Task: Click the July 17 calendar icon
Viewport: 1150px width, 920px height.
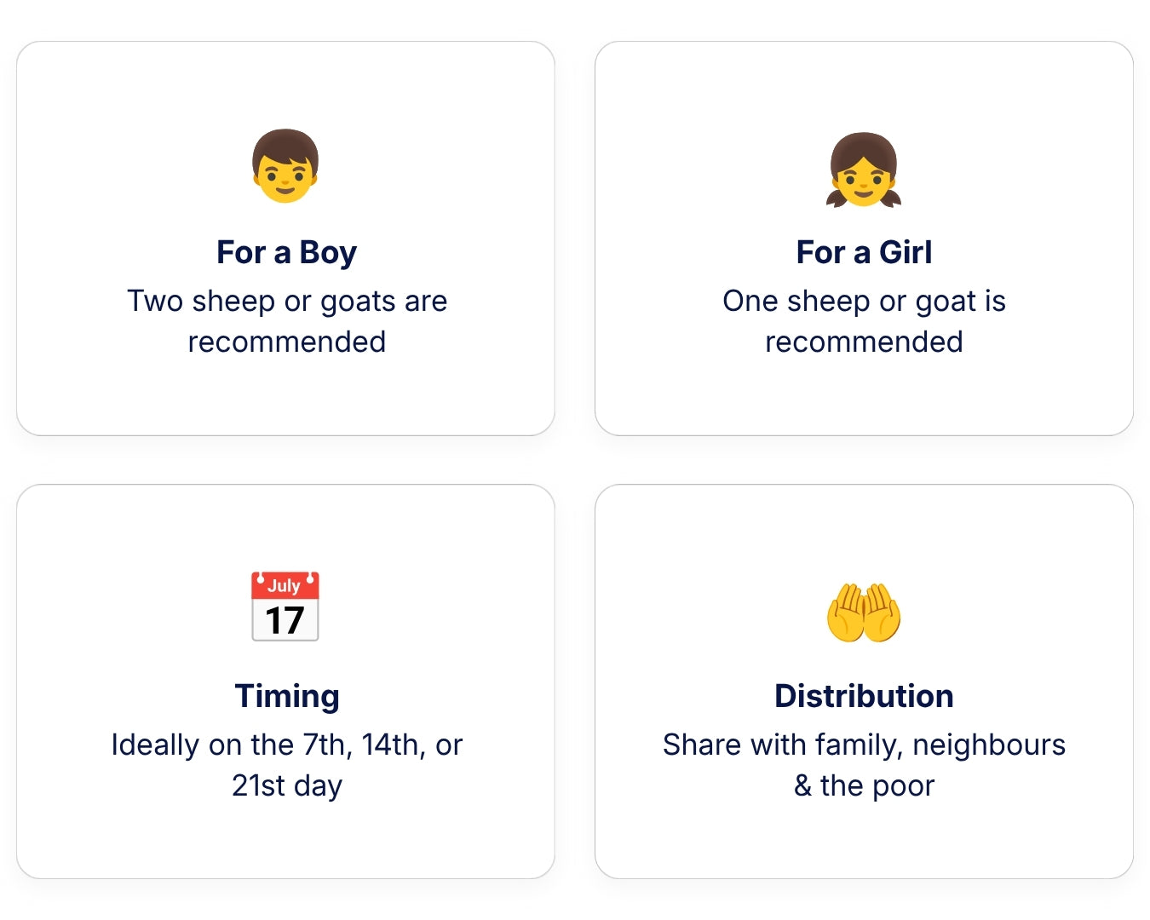Action: [x=285, y=606]
